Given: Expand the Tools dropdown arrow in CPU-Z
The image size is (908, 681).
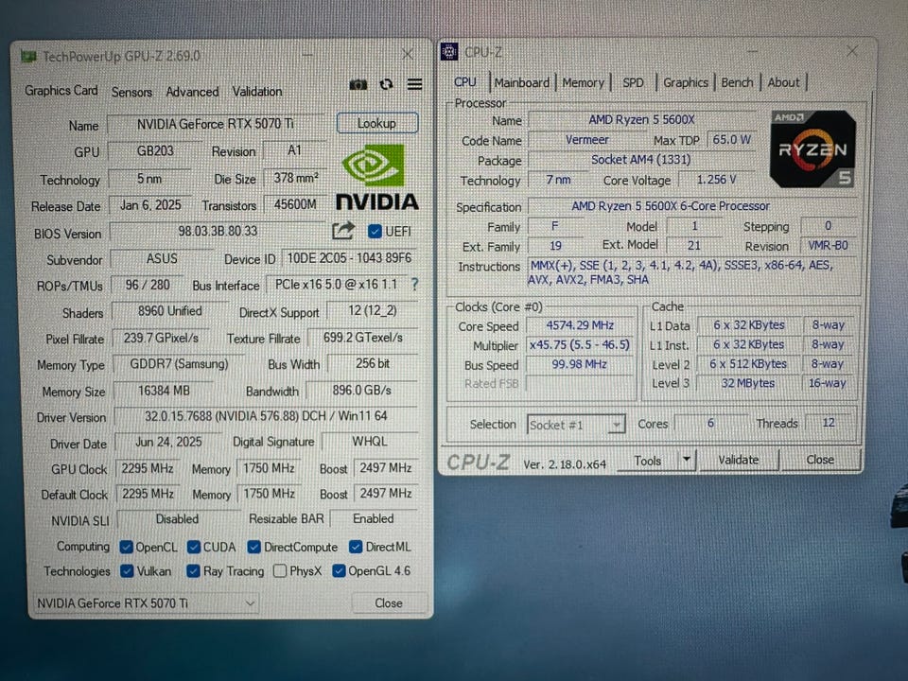Looking at the screenshot, I should (687, 460).
